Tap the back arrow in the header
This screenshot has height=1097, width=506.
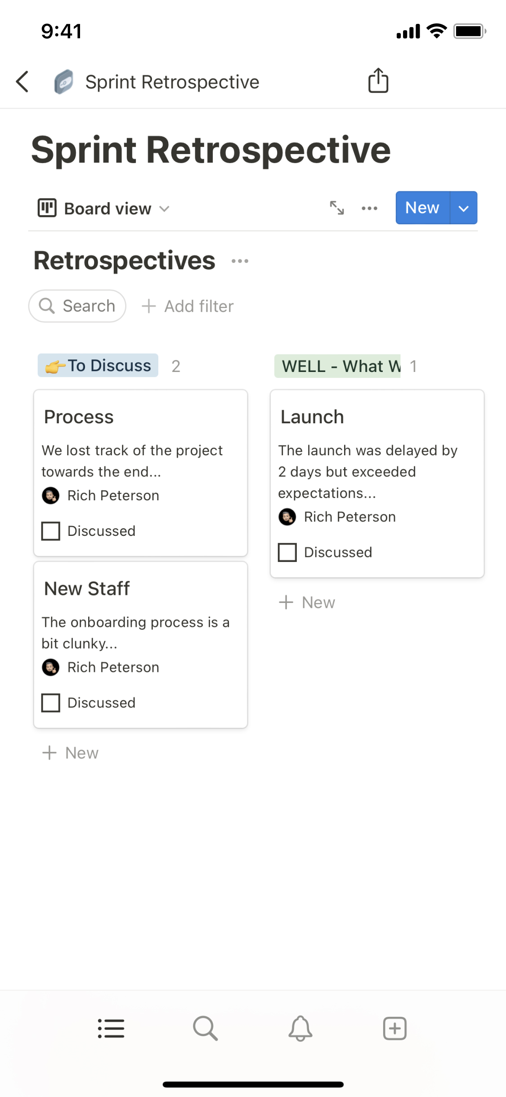click(22, 82)
